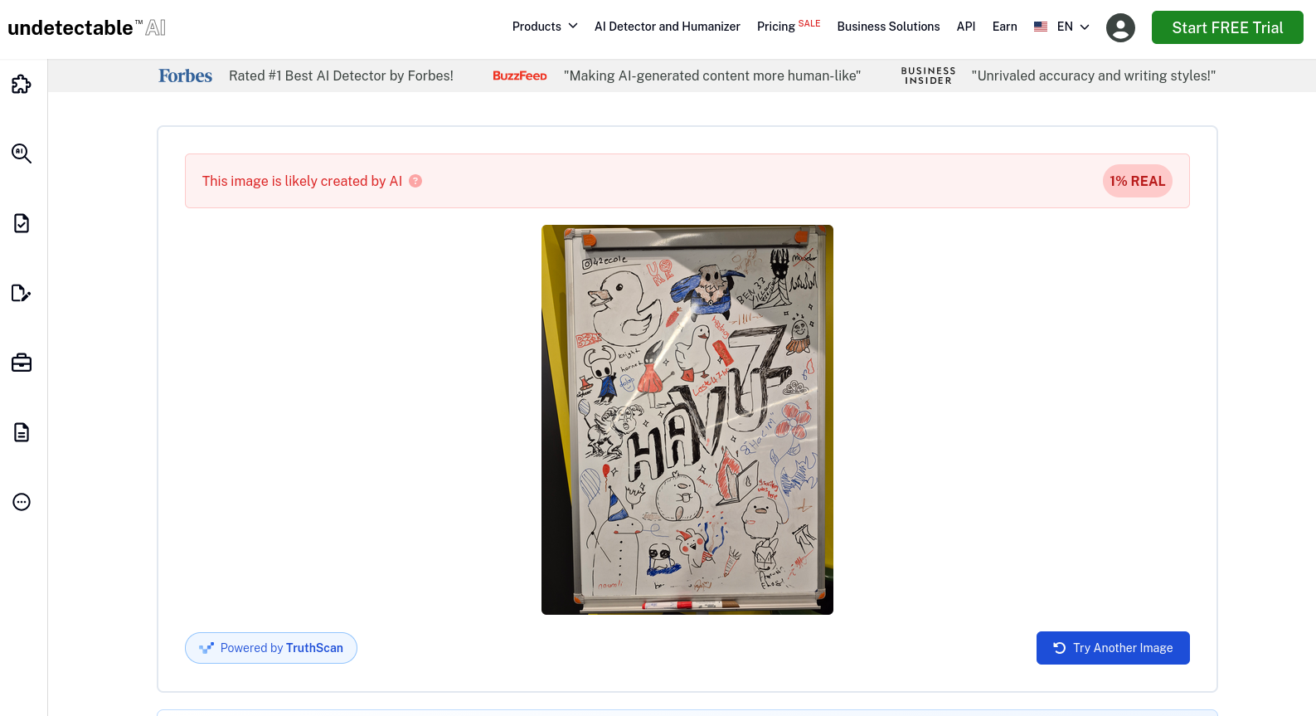Click the undetectable AI logo
The width and height of the screenshot is (1316, 716).
(x=86, y=27)
